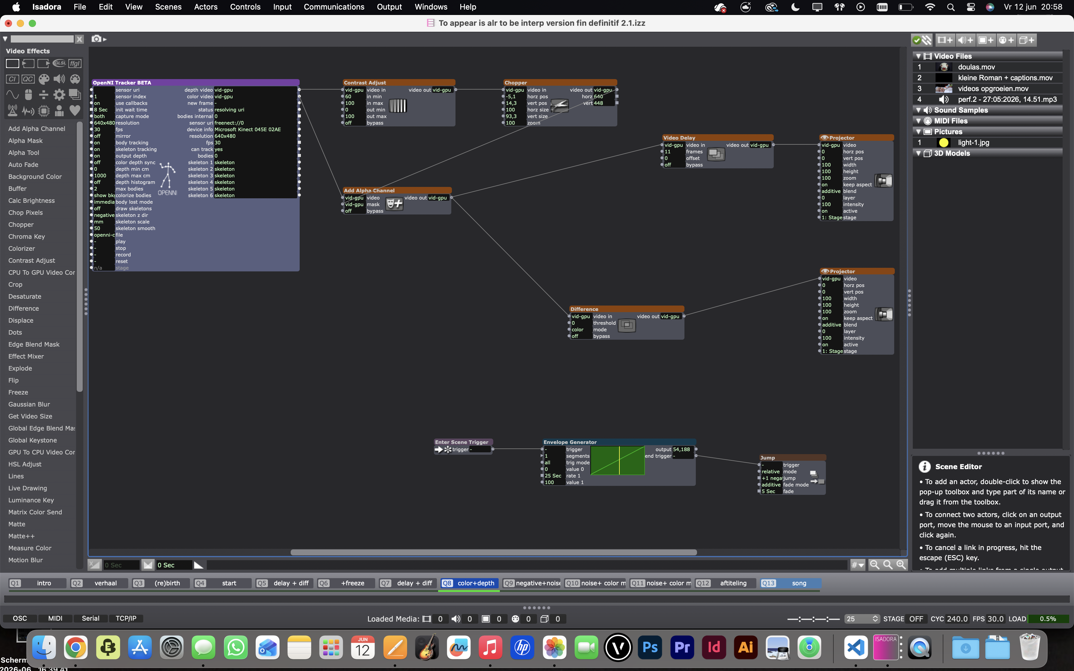Image resolution: width=1074 pixels, height=671 pixels.
Task: Open the Communications menu
Action: point(334,7)
